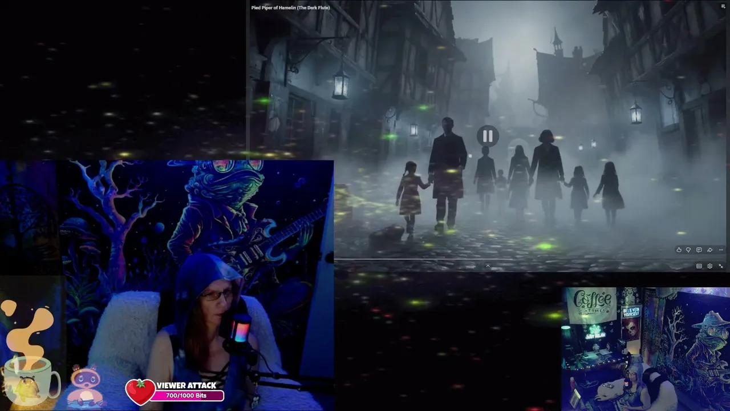
Task: Click the rectangular view mode icon beside the gear
Action: [699, 266]
